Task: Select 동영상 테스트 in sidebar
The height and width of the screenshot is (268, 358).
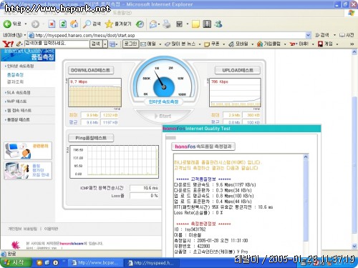Action: coord(18,119)
